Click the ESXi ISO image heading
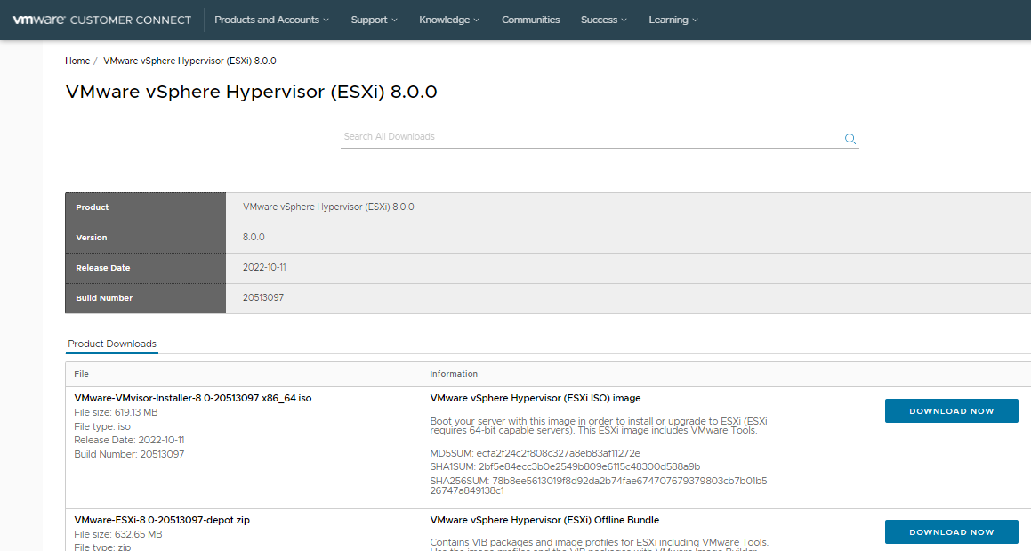Screen dimensions: 1031x551 [536, 398]
